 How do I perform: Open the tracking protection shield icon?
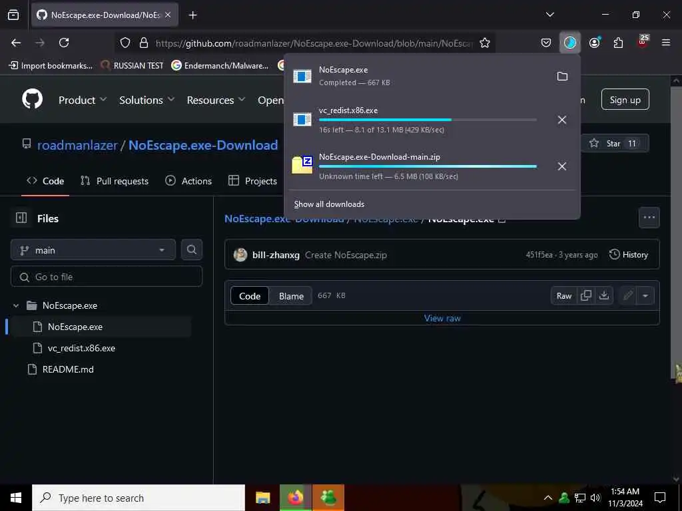[x=125, y=43]
